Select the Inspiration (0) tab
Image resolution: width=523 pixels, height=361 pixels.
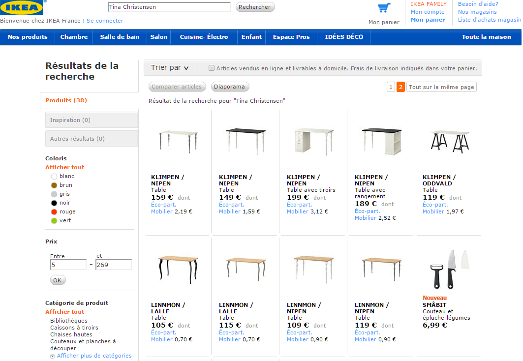coord(92,120)
